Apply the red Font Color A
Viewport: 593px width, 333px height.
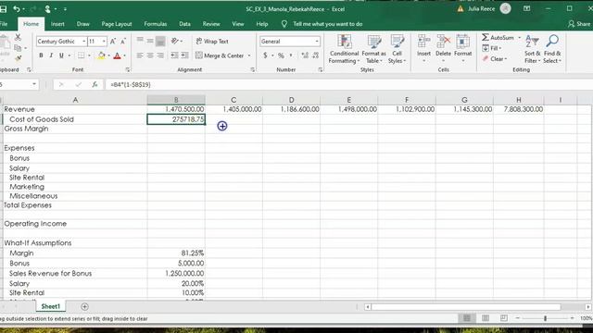click(x=118, y=55)
